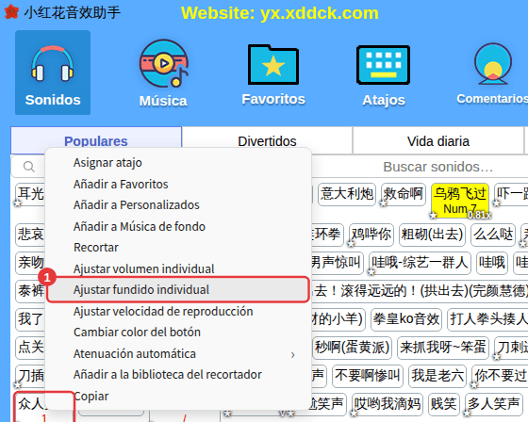Play the 粗砌(出去) sound button
This screenshot has height=422, width=528.
pyautogui.click(x=433, y=235)
